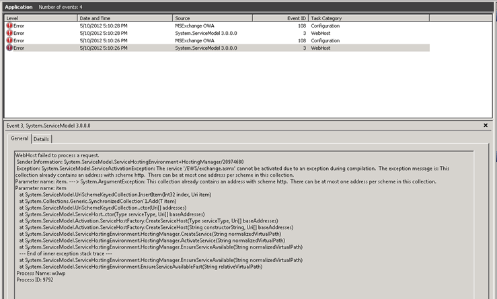Click the Application log title bar
This screenshot has height=299, width=497.
[x=20, y=6]
